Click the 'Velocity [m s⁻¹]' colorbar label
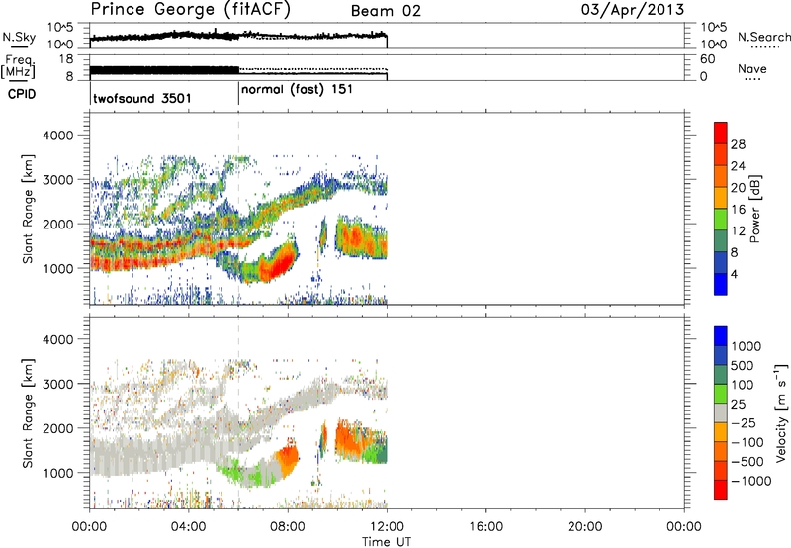 point(781,412)
